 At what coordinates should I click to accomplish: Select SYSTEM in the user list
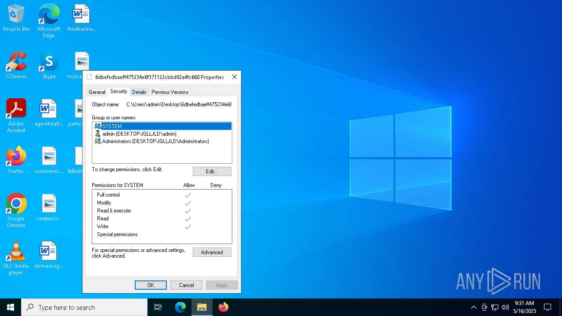(162, 126)
